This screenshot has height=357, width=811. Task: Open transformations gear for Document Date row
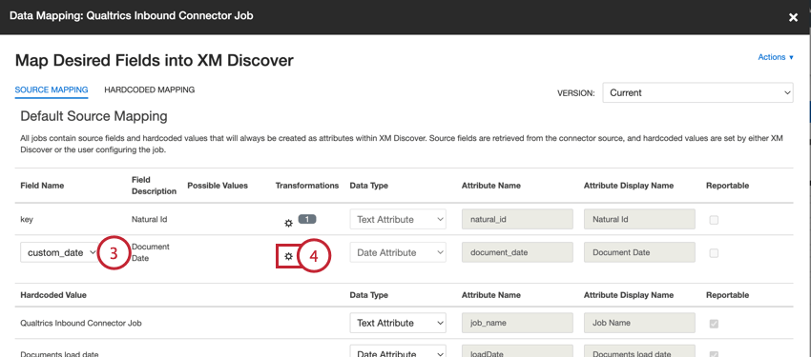pos(288,256)
